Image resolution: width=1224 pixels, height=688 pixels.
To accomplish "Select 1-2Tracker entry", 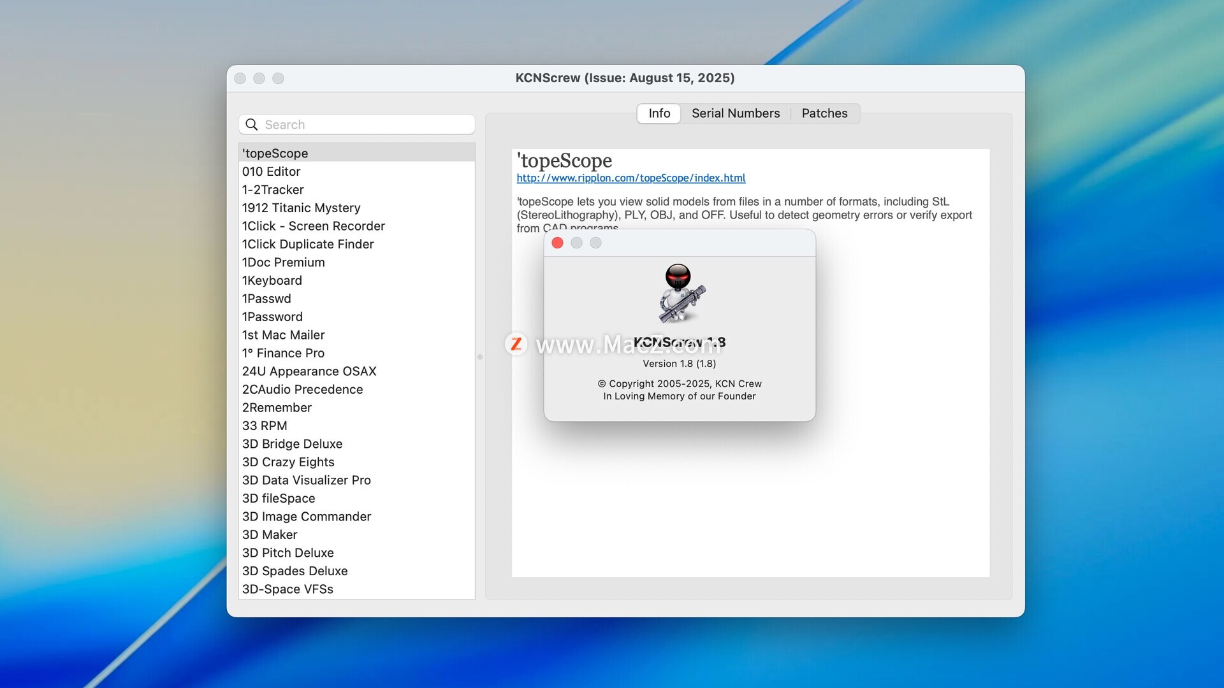I will (357, 189).
